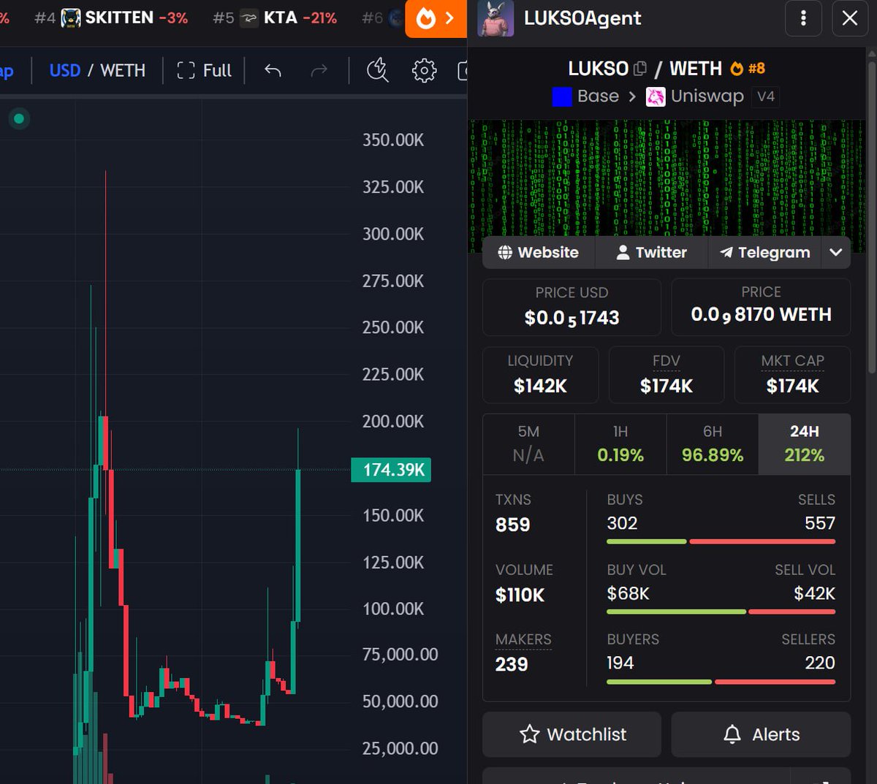Switch chart to USD pricing
The height and width of the screenshot is (784, 877).
click(64, 71)
